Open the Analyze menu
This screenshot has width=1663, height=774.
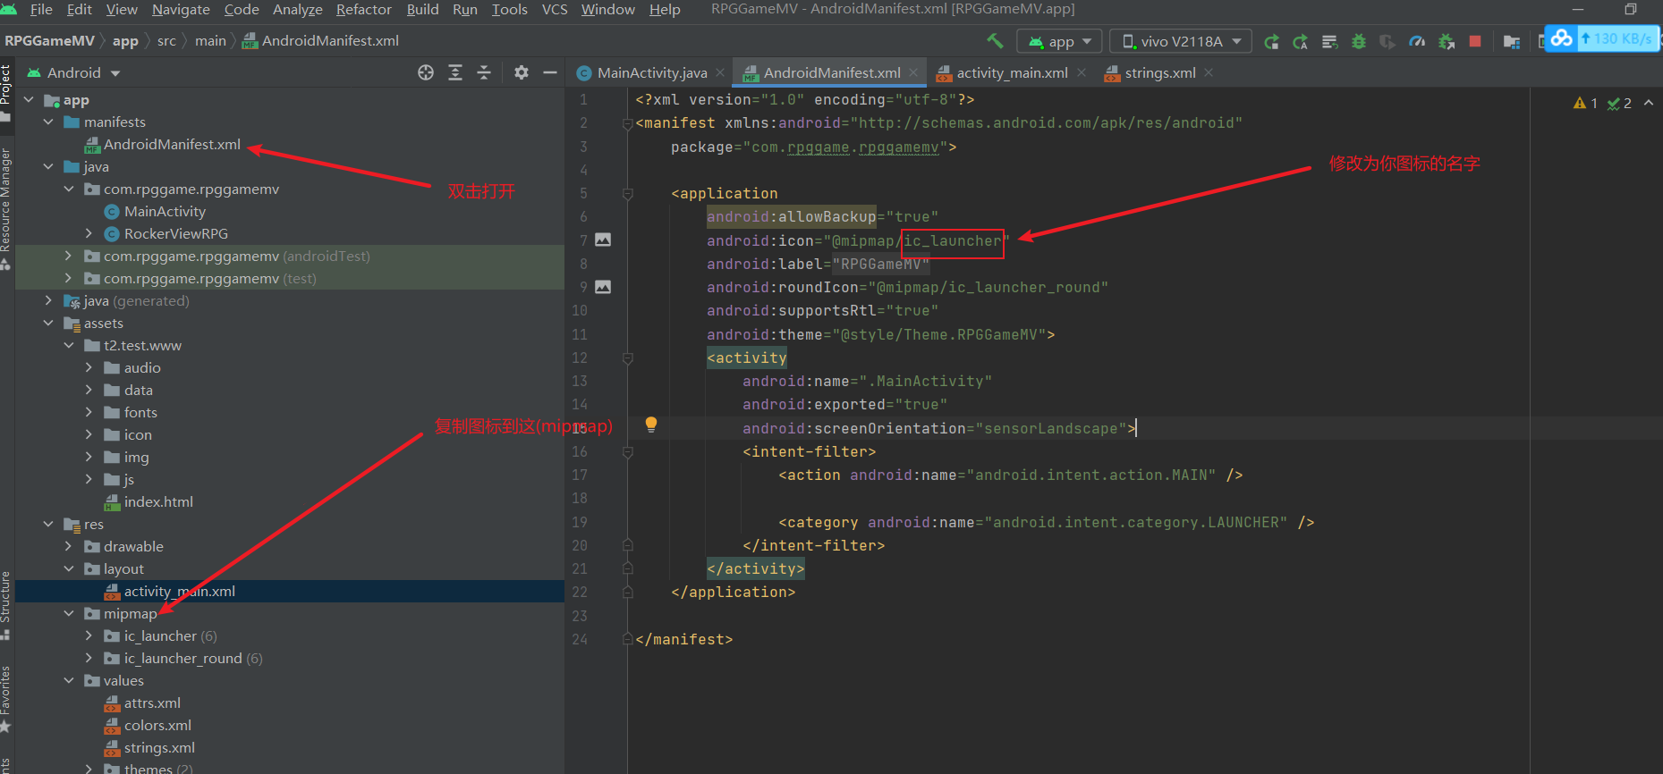[x=298, y=10]
